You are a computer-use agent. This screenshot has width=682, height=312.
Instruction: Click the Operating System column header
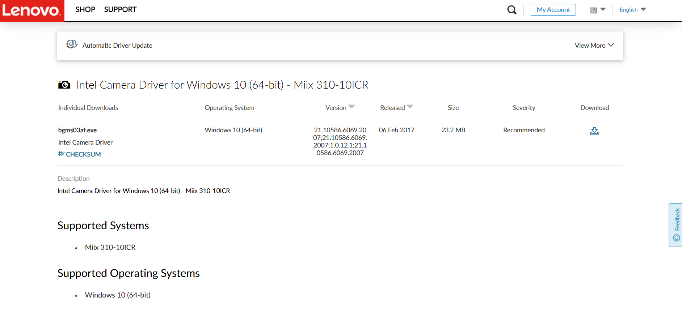coord(230,108)
